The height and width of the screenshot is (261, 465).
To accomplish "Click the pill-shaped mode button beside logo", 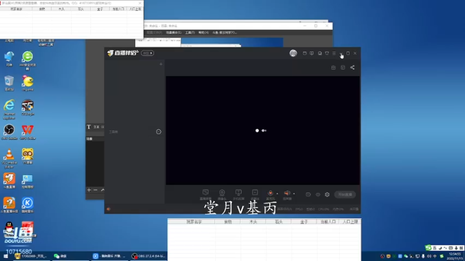I will coord(148,53).
